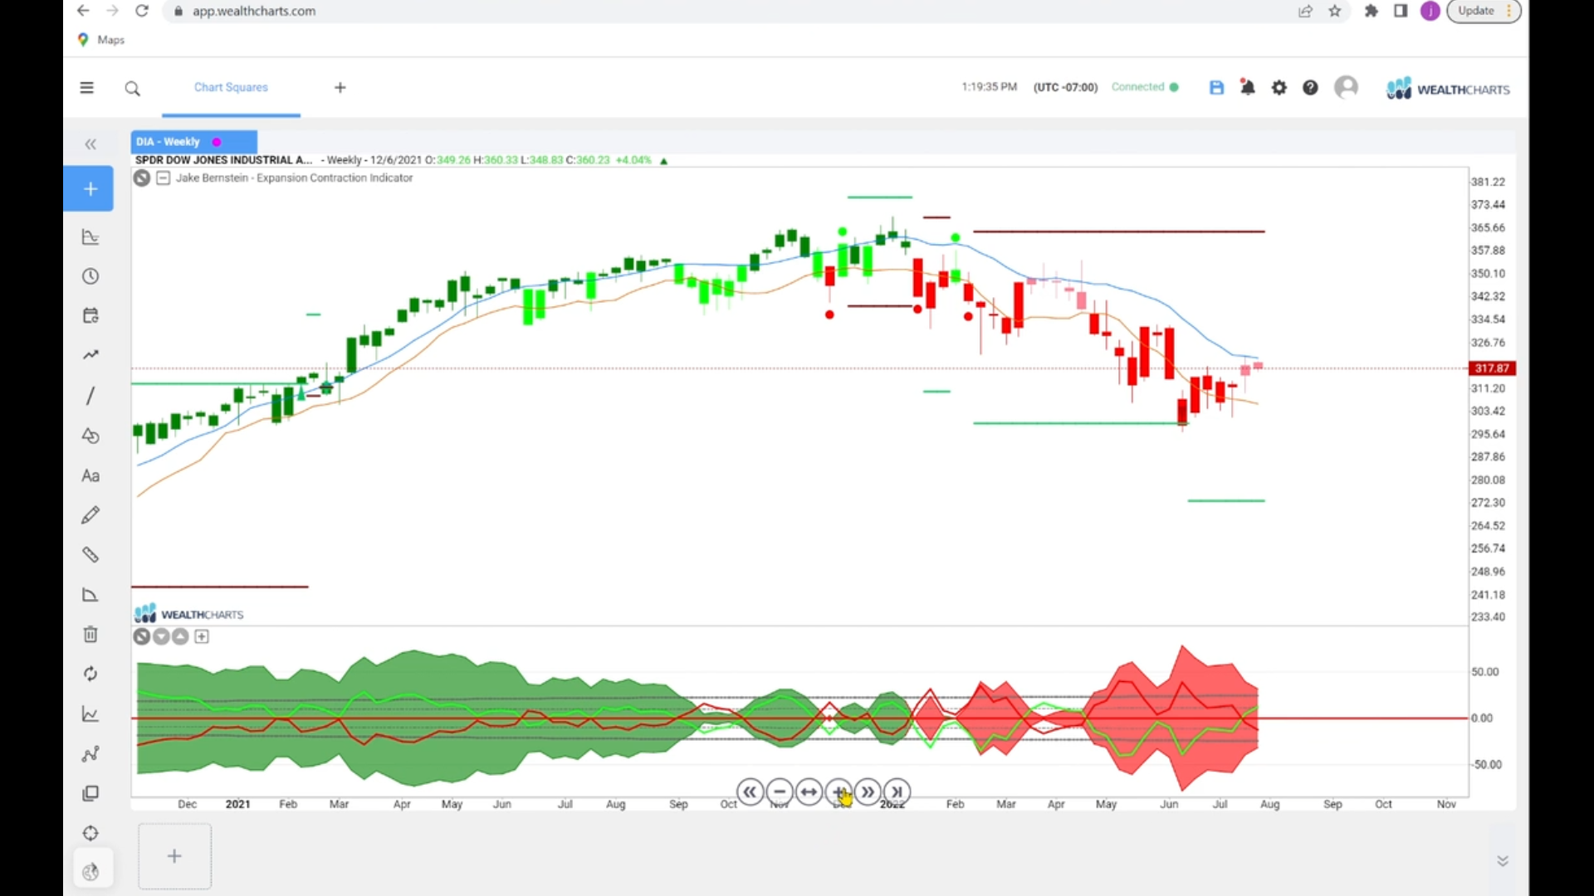The width and height of the screenshot is (1594, 896).
Task: Collapse the left sidebar with double chevron
Action: [x=90, y=144]
